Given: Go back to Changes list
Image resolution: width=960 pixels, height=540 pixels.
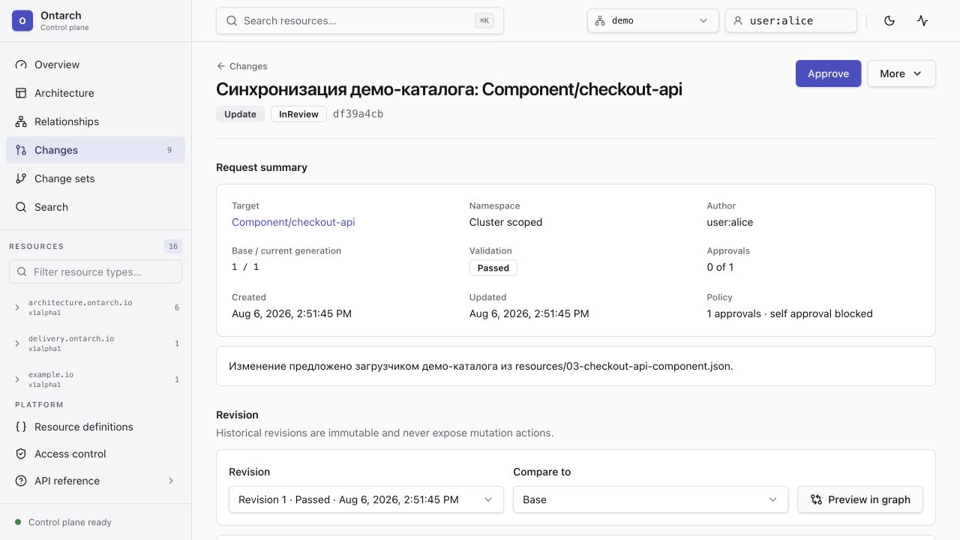Looking at the screenshot, I should [x=241, y=66].
